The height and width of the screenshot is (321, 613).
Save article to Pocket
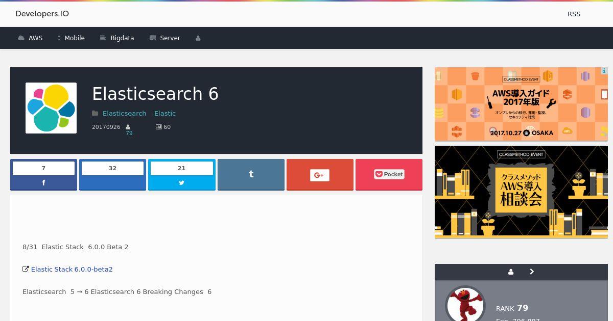tap(389, 174)
